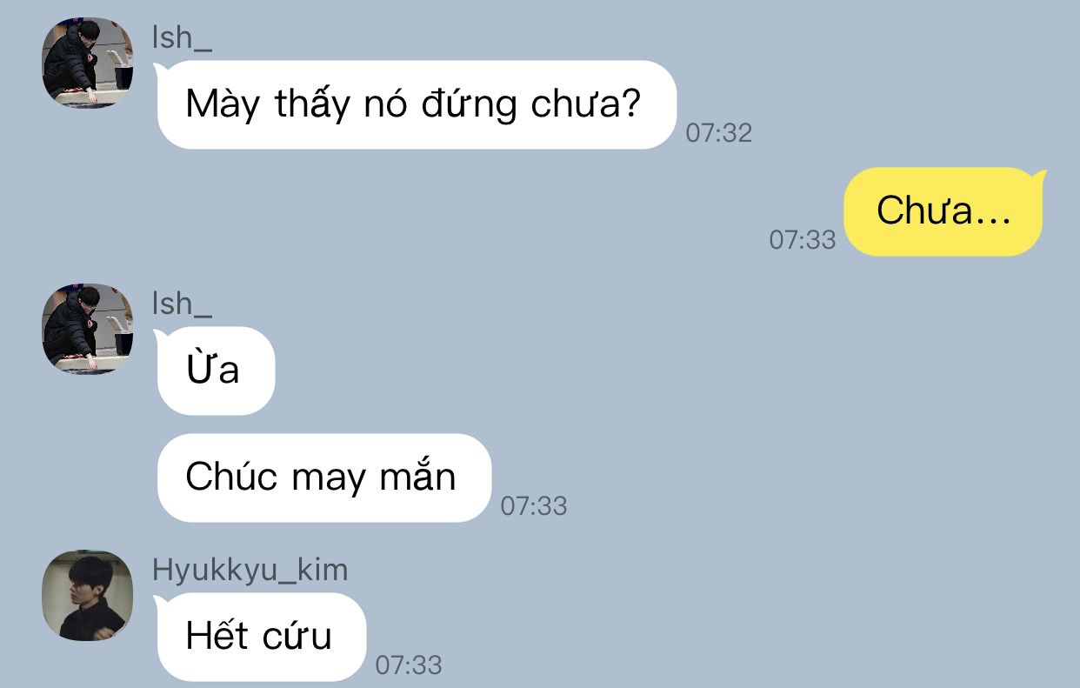Open Hyukkyu_kim profile picture
This screenshot has height=688, width=1080.
[x=88, y=595]
